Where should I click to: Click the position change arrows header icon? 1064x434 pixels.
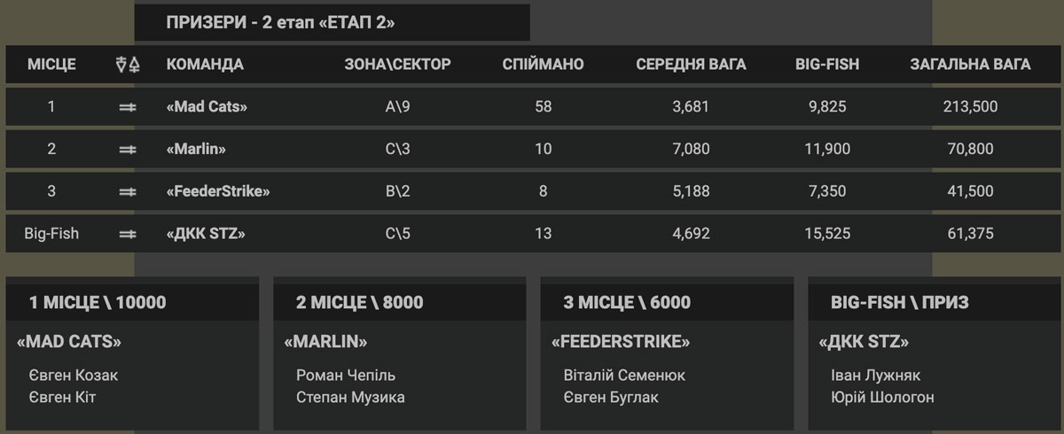(128, 65)
